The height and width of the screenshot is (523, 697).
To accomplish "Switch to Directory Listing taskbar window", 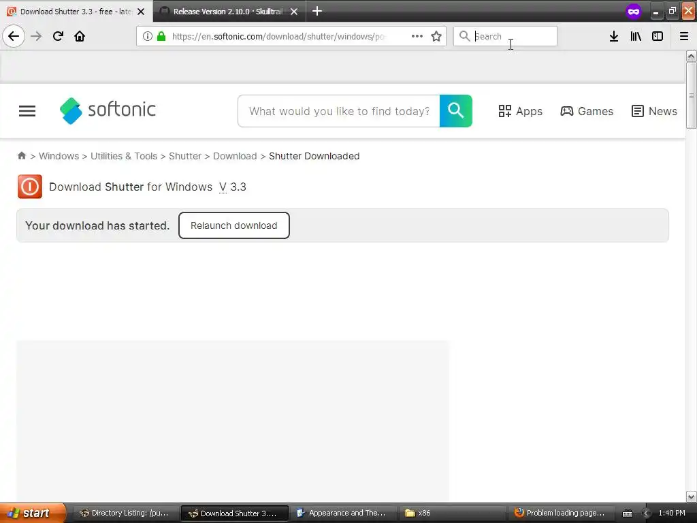I will tap(125, 513).
